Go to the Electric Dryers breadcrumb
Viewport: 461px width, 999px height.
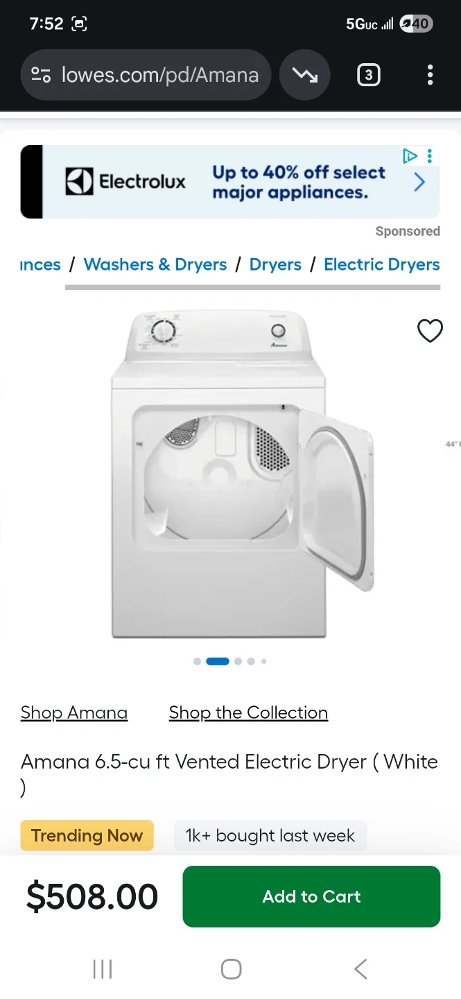[382, 264]
